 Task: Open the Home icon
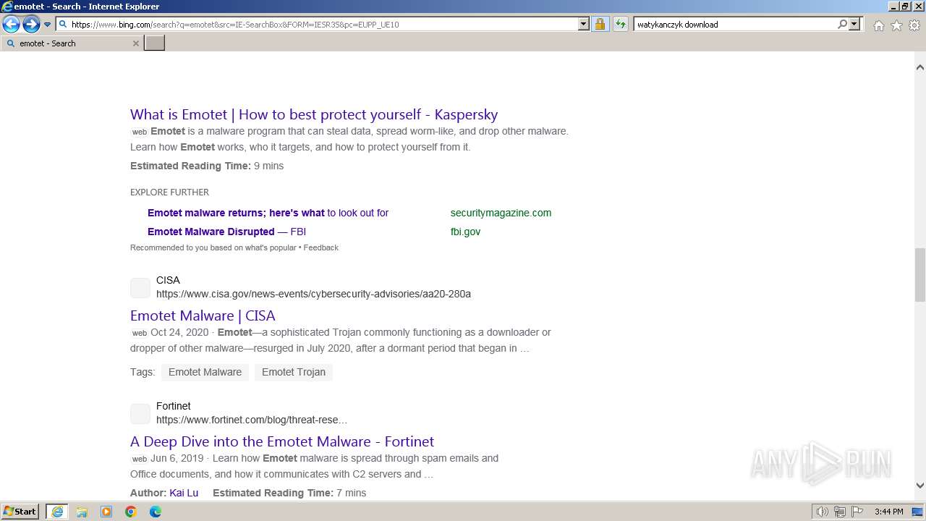click(x=878, y=25)
